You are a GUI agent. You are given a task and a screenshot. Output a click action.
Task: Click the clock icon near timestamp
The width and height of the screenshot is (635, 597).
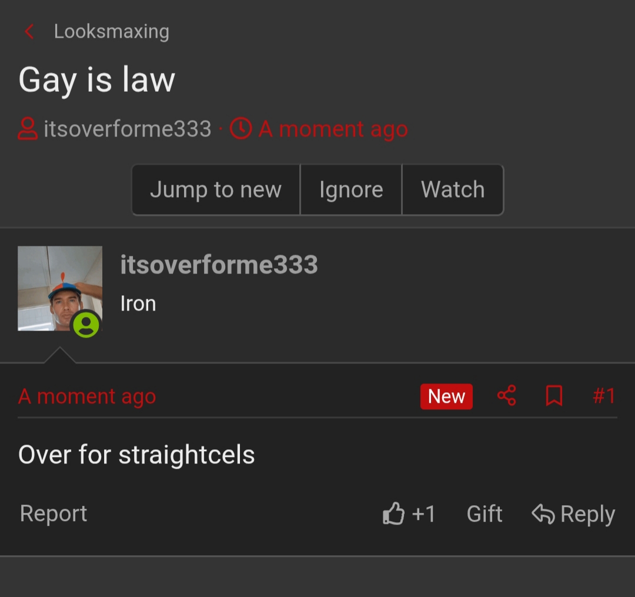coord(241,129)
